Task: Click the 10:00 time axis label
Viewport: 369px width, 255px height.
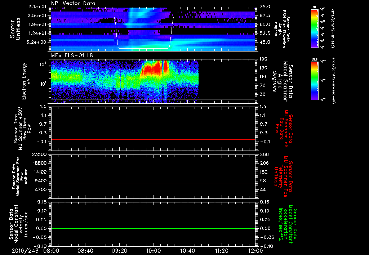Action: coord(153,251)
